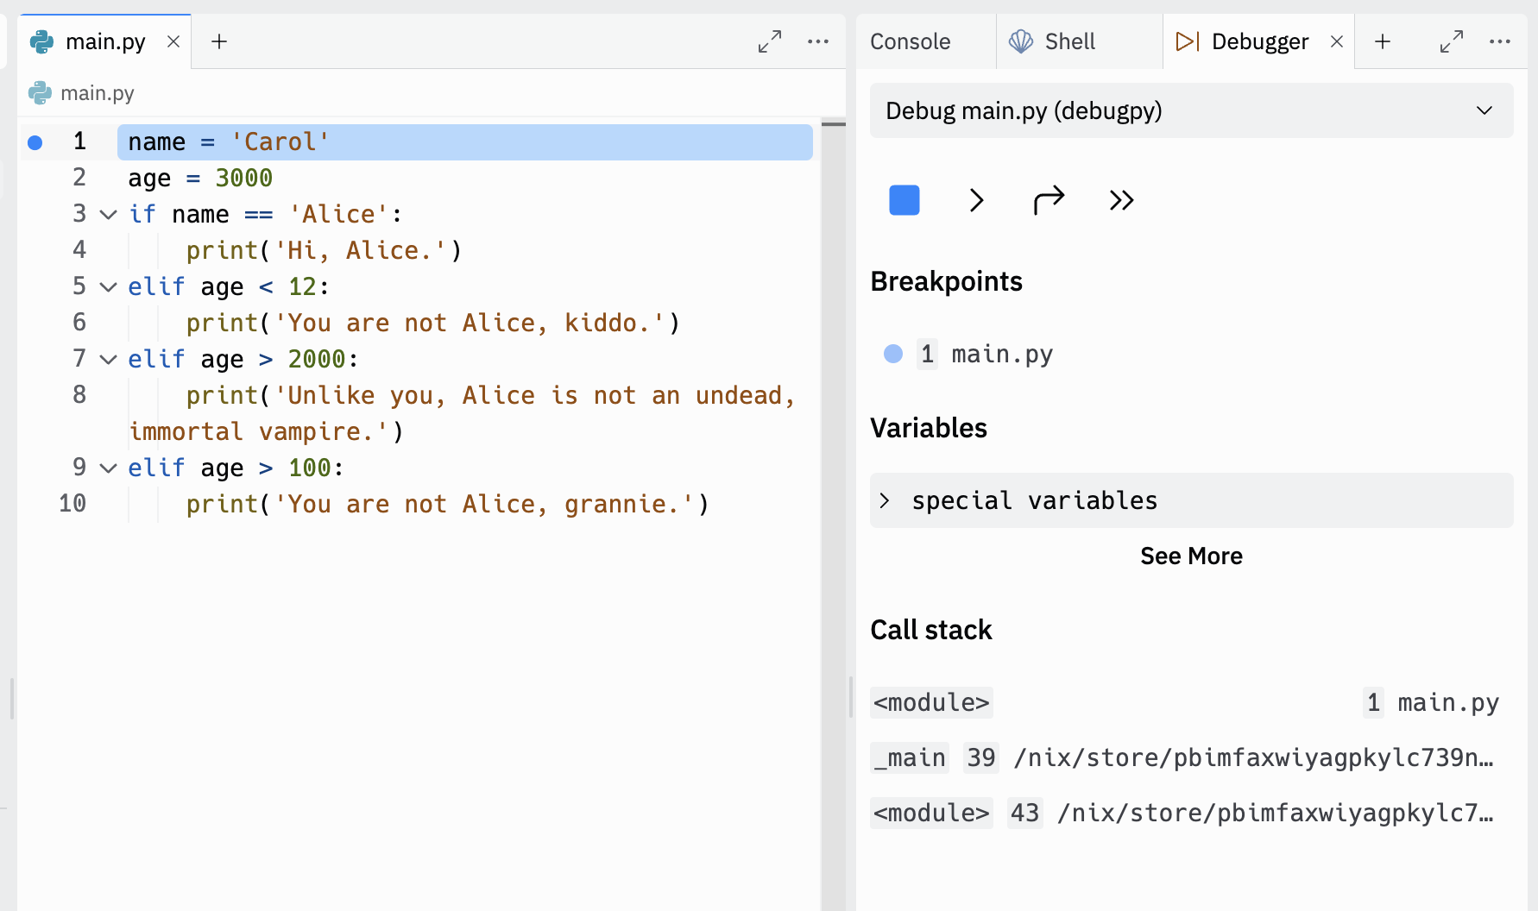This screenshot has width=1538, height=911.
Task: Switch to the Console tab
Action: coord(910,41)
